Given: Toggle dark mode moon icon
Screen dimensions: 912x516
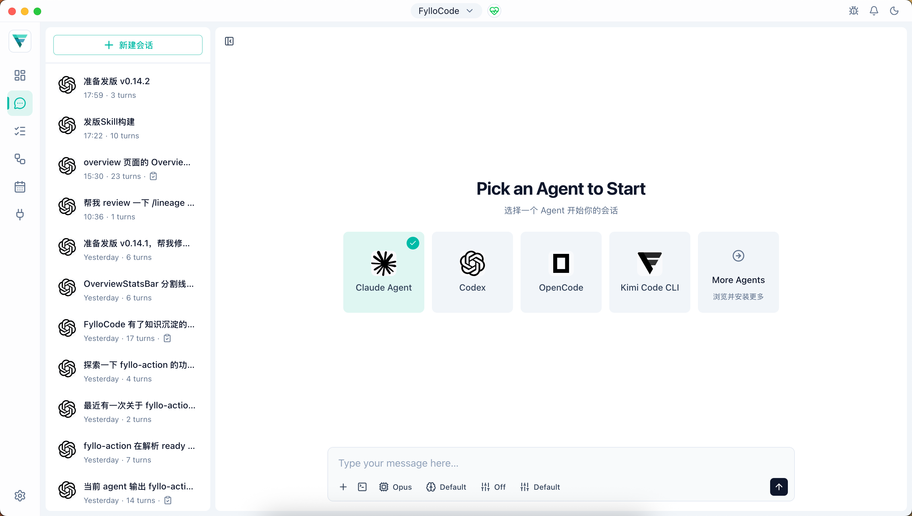Looking at the screenshot, I should [x=894, y=11].
